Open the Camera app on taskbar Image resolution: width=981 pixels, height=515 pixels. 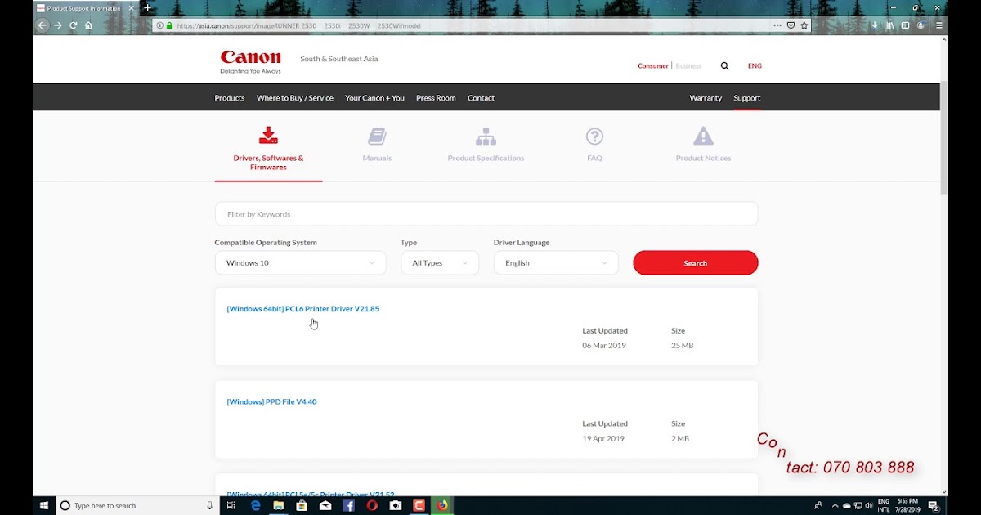[396, 506]
